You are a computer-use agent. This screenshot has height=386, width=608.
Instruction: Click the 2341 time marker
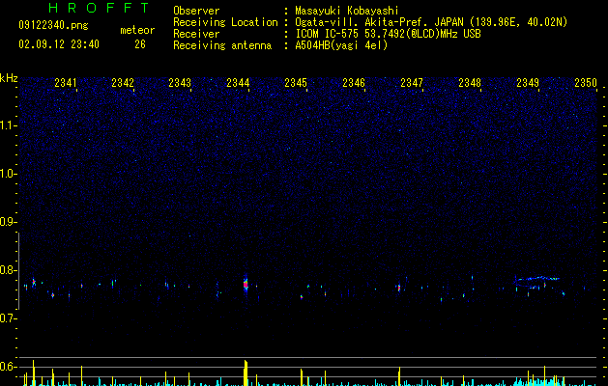pyautogui.click(x=66, y=83)
